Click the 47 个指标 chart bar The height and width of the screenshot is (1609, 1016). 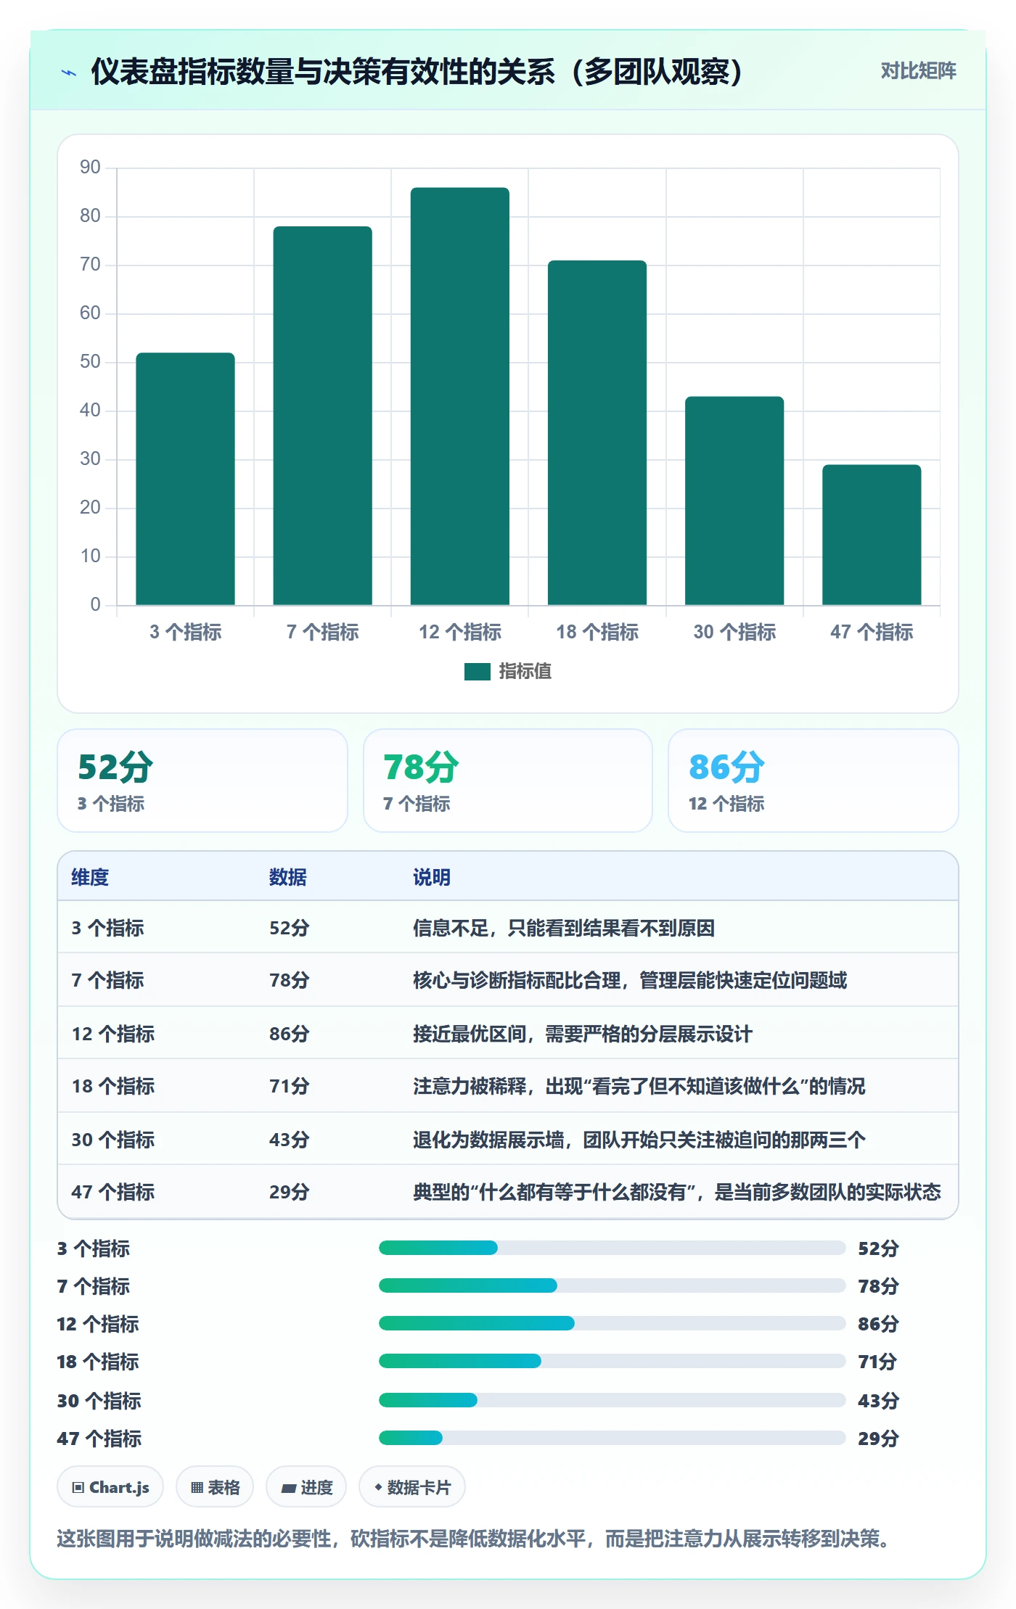872,535
